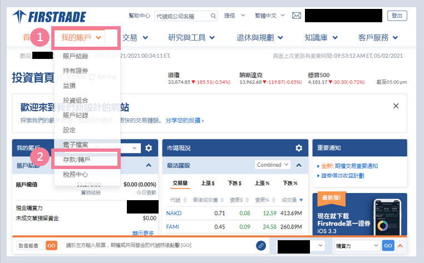Click the 標普500 index quote

pos(336,78)
